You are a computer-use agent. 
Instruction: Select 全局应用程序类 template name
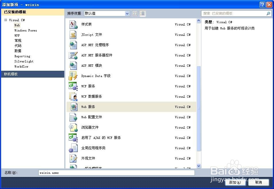pos(93,148)
